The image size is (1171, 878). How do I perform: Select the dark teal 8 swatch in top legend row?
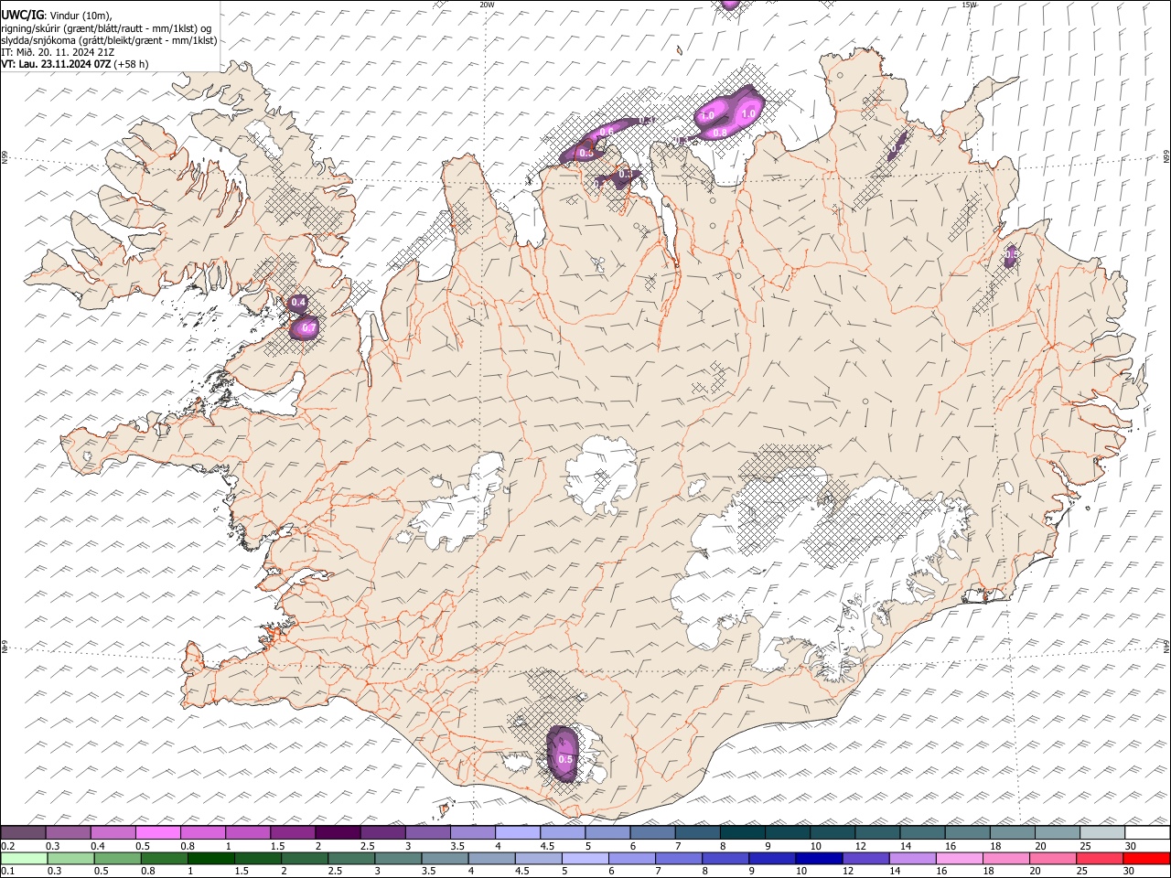pyautogui.click(x=743, y=833)
